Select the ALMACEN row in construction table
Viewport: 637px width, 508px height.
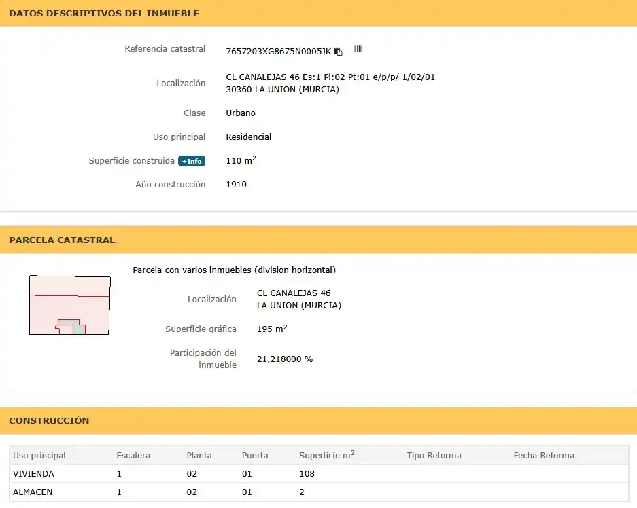(x=320, y=492)
